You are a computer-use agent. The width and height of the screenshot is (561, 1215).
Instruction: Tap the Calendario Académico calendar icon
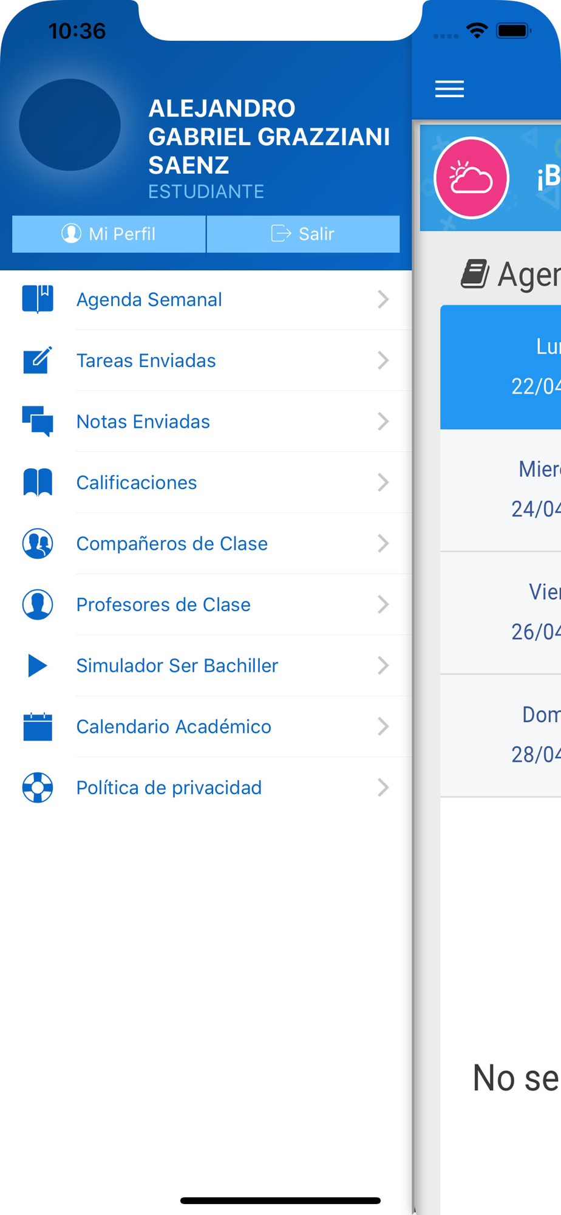(38, 727)
